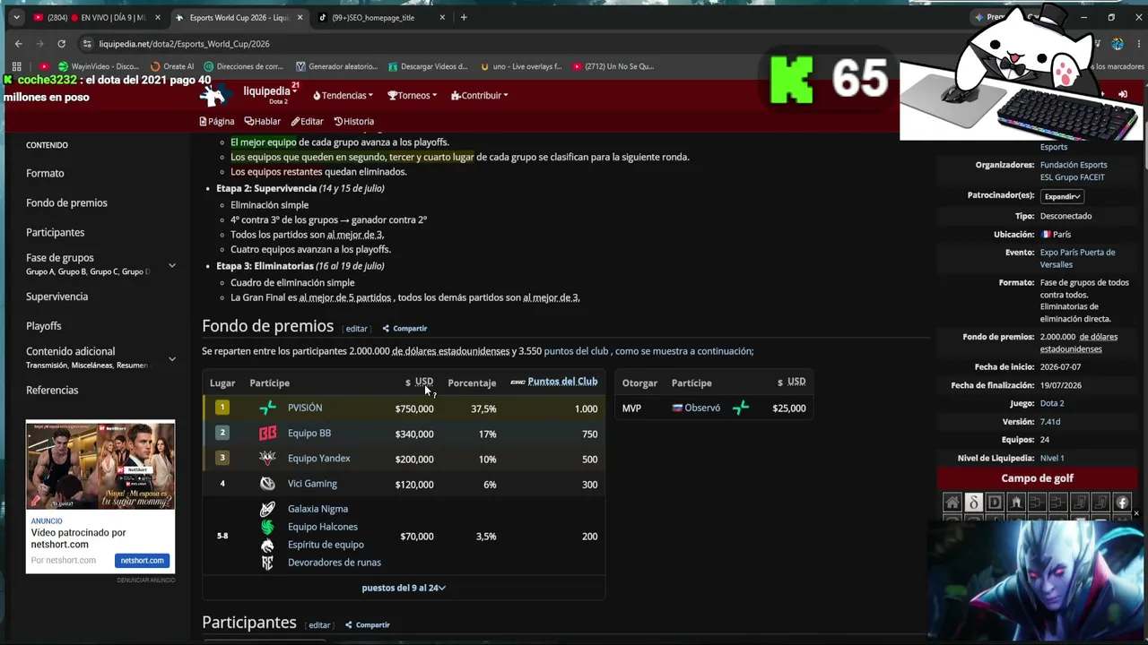The width and height of the screenshot is (1148, 645).
Task: Click DENUNCIAR ANUNCIO under the ad
Action: pyautogui.click(x=146, y=580)
